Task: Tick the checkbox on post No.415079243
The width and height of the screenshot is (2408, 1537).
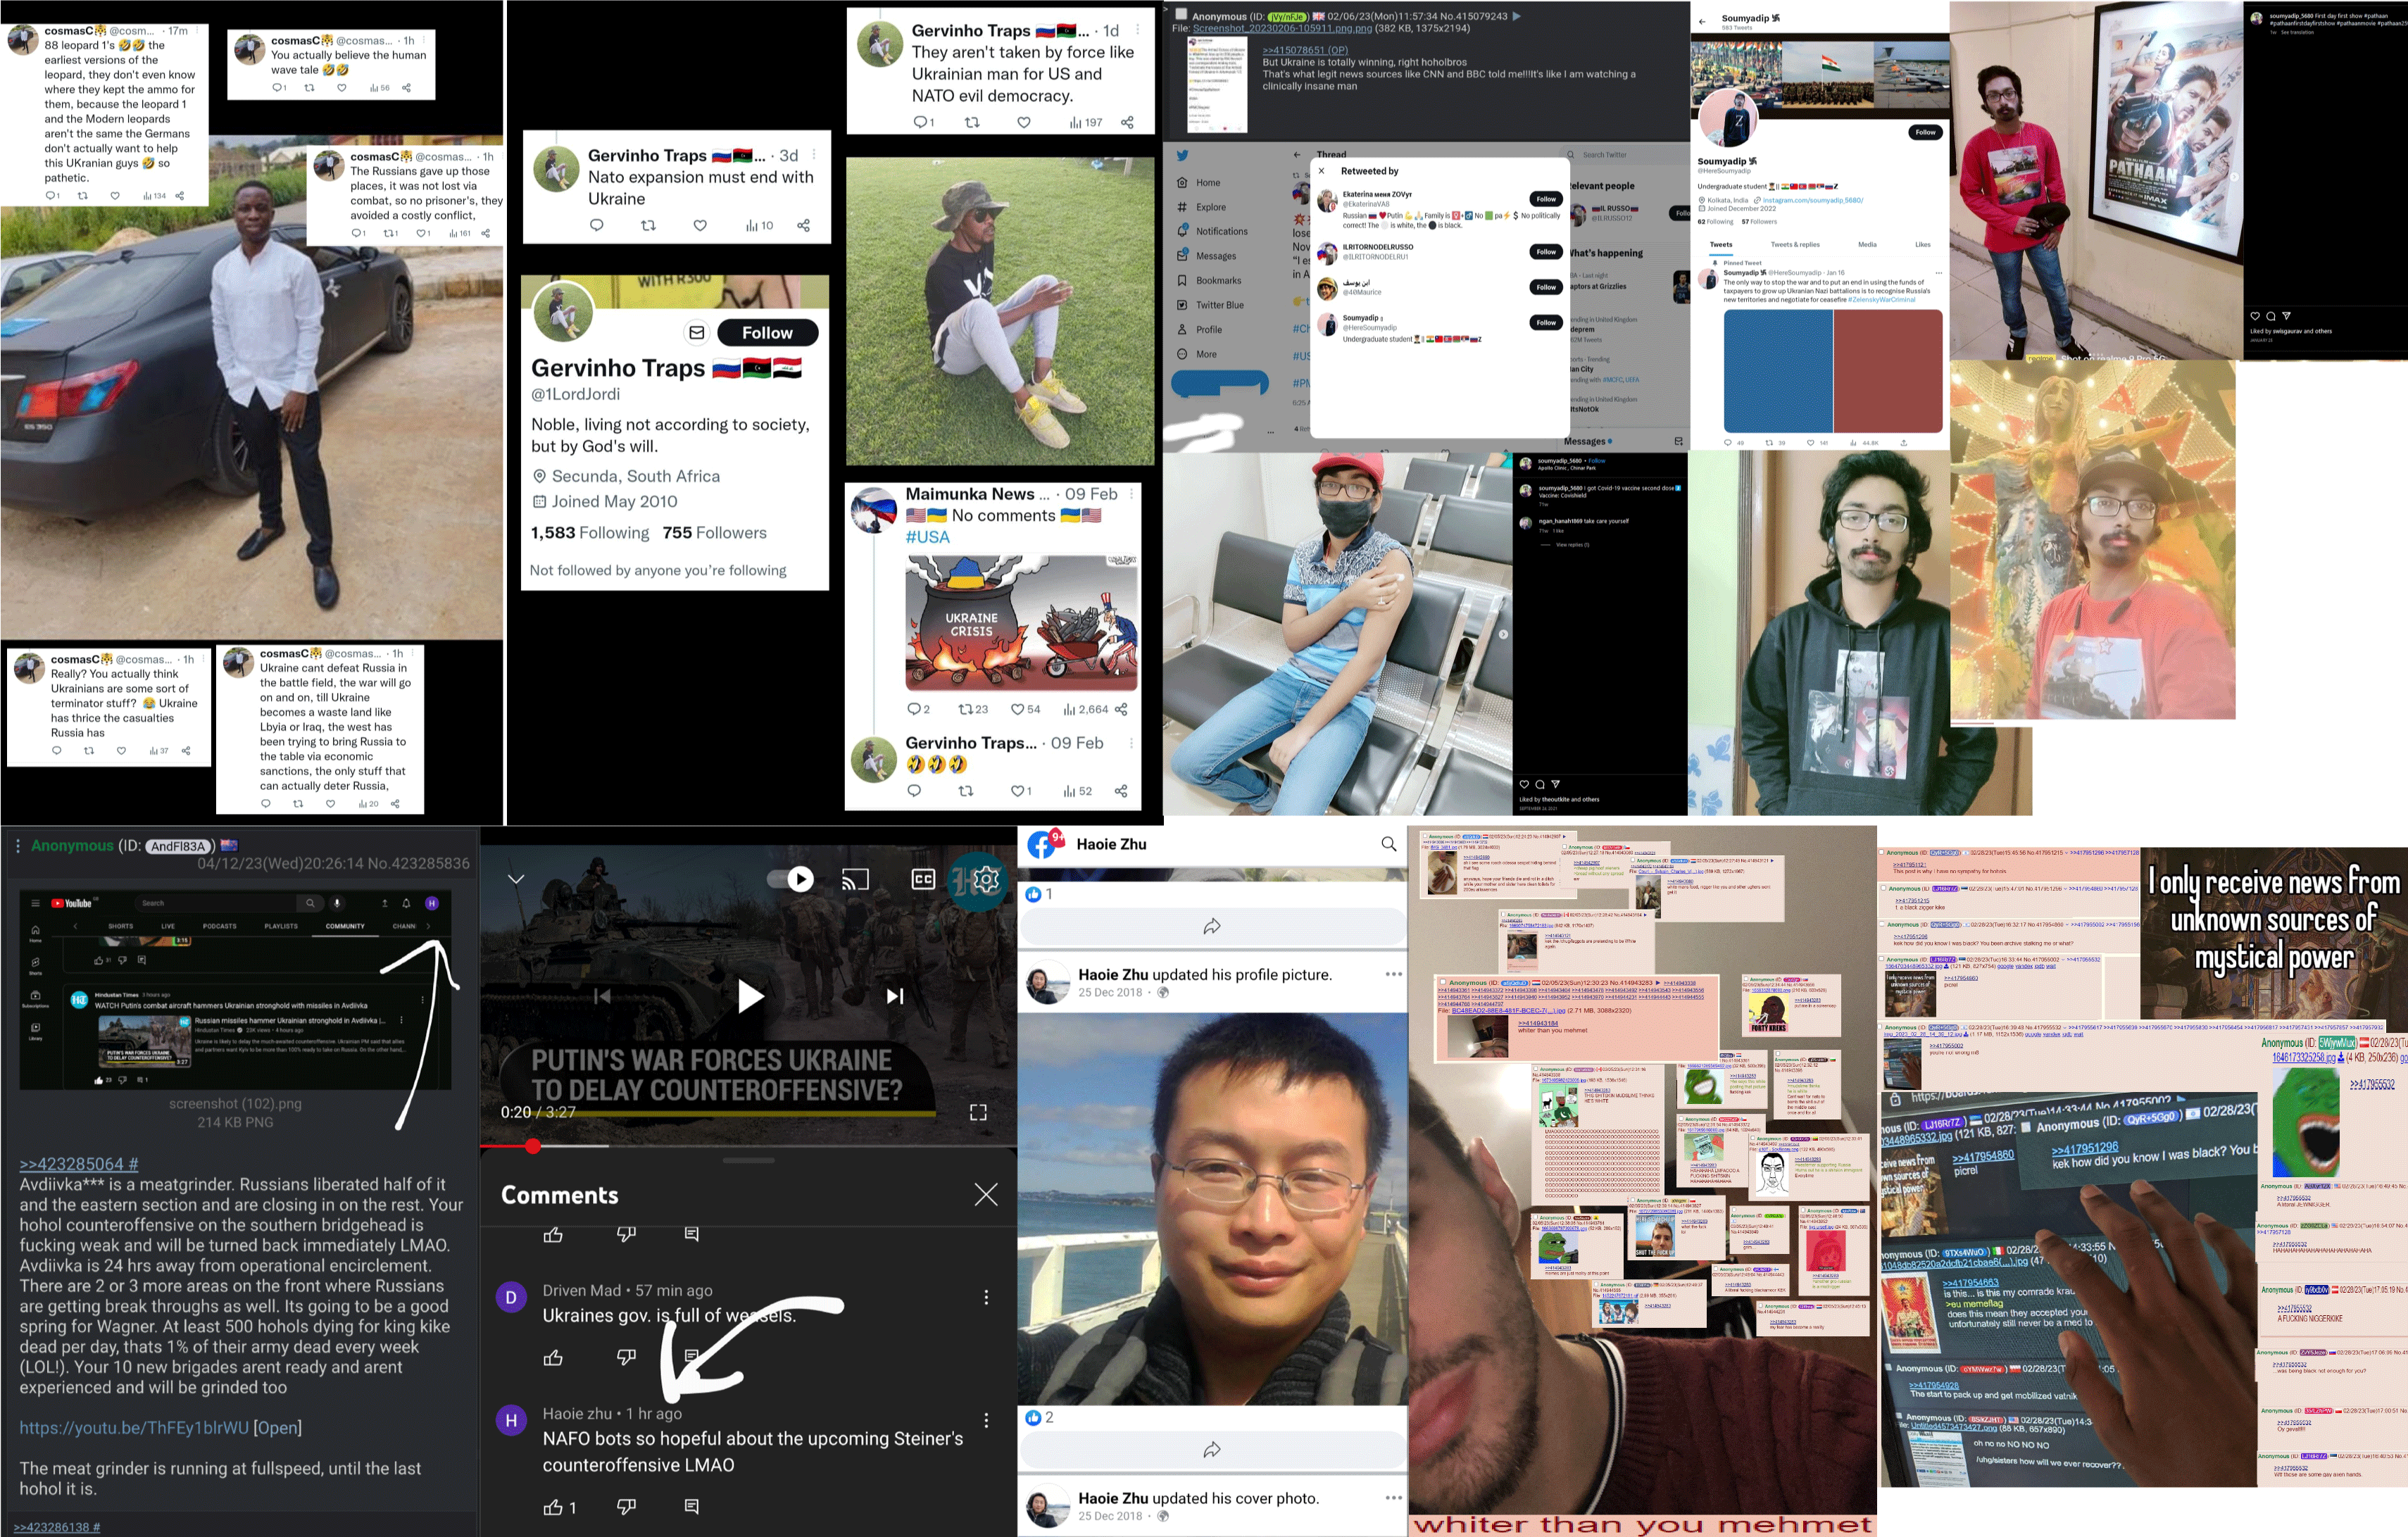Action: (1181, 14)
